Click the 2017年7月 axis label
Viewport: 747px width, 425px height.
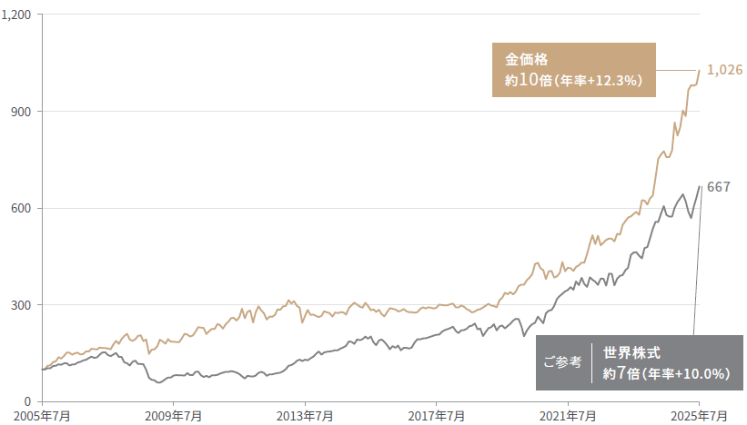tap(436, 415)
